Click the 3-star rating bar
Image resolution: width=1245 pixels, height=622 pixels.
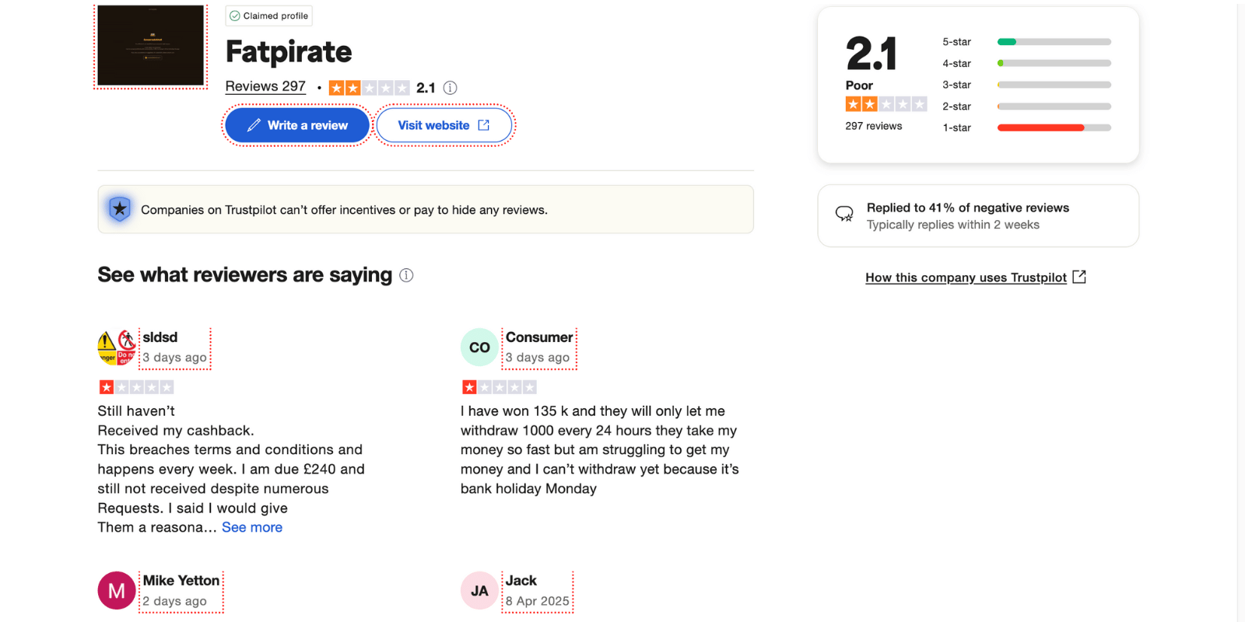pyautogui.click(x=1054, y=85)
